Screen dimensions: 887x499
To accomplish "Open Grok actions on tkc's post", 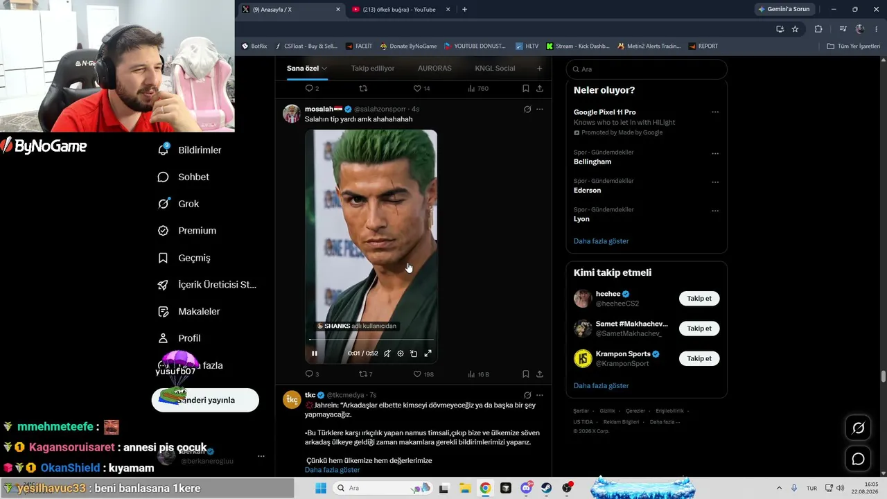I will (x=527, y=395).
